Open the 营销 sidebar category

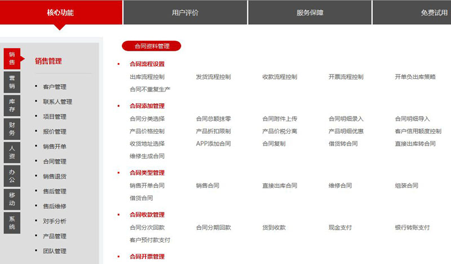point(12,82)
